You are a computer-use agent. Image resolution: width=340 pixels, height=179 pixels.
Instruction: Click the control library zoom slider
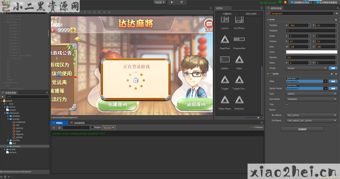coord(258,117)
